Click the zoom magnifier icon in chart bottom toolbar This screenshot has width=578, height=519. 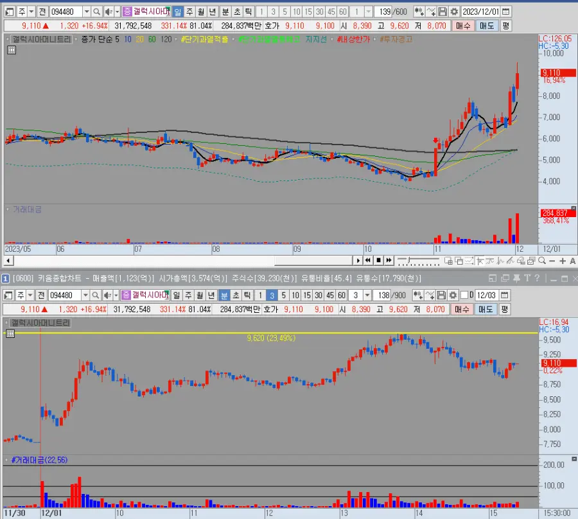pyautogui.click(x=542, y=261)
